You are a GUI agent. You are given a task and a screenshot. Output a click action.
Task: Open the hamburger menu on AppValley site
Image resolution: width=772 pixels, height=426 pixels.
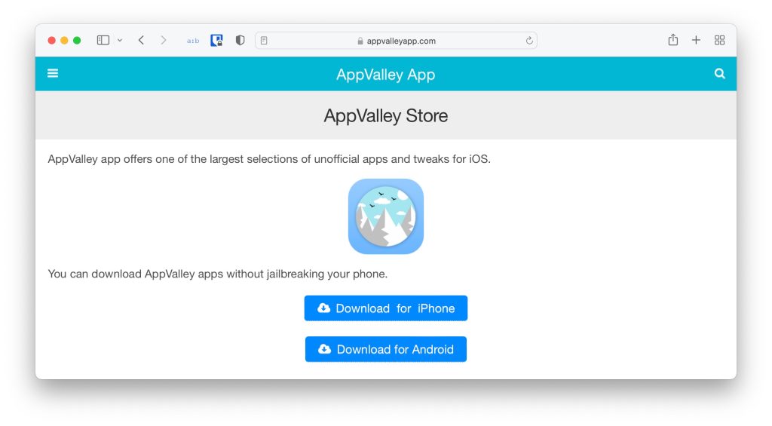[53, 73]
